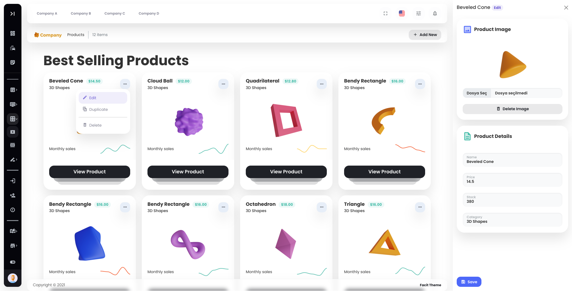Expand the book icon menu in sidebar
Image resolution: width=572 pixels, height=291 pixels.
point(13,231)
